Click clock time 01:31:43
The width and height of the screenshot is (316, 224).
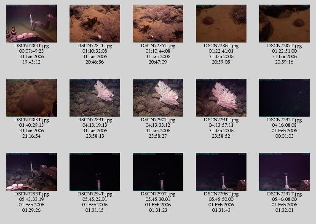(x=221, y=210)
